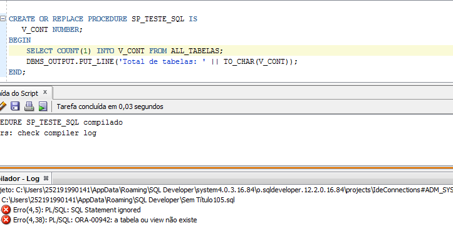Close the Saída do Script tab
Image resolution: width=453 pixels, height=238 pixels.
[x=45, y=92]
